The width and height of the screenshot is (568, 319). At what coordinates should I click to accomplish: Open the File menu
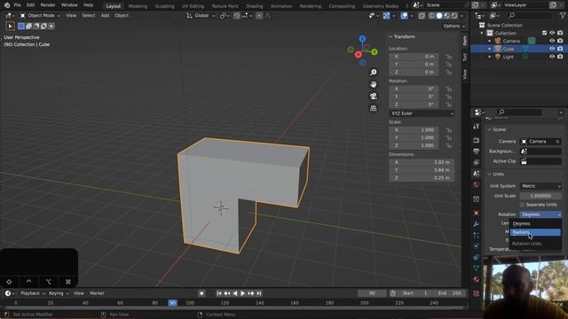click(x=18, y=5)
